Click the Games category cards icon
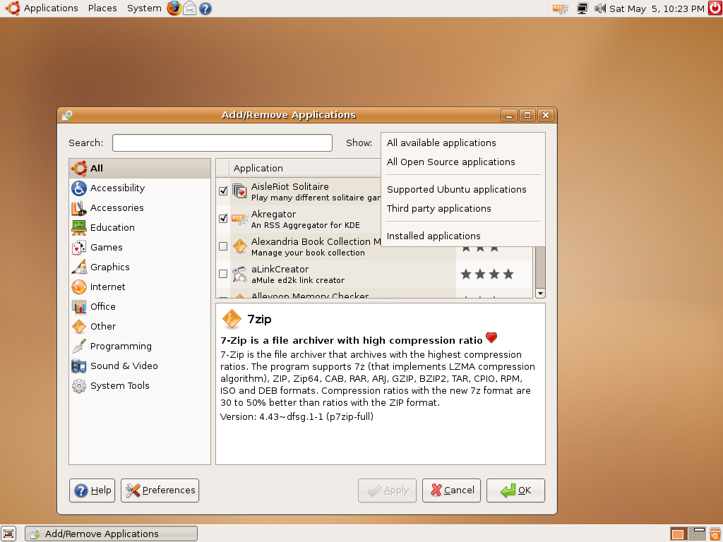 click(x=79, y=248)
